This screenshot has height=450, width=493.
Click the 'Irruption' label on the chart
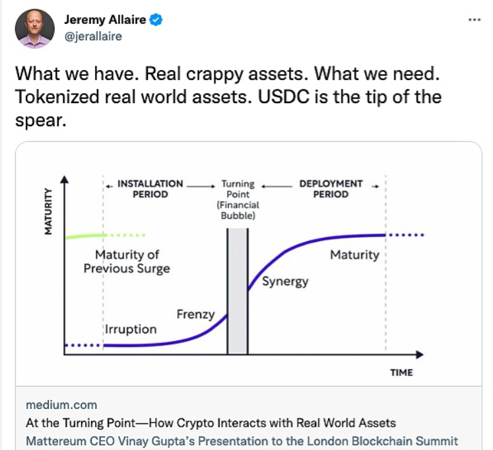pyautogui.click(x=131, y=329)
